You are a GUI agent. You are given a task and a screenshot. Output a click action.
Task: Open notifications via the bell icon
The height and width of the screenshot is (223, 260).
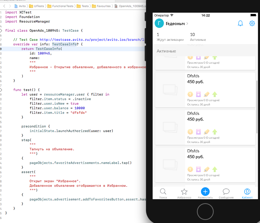240,24
